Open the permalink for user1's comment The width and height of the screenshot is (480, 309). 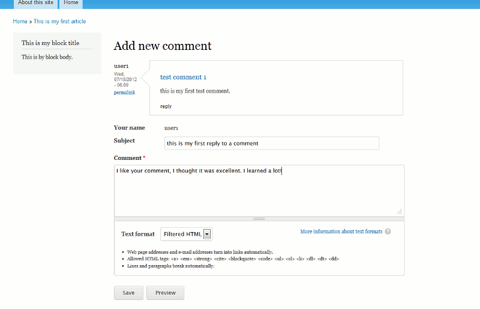(x=124, y=93)
